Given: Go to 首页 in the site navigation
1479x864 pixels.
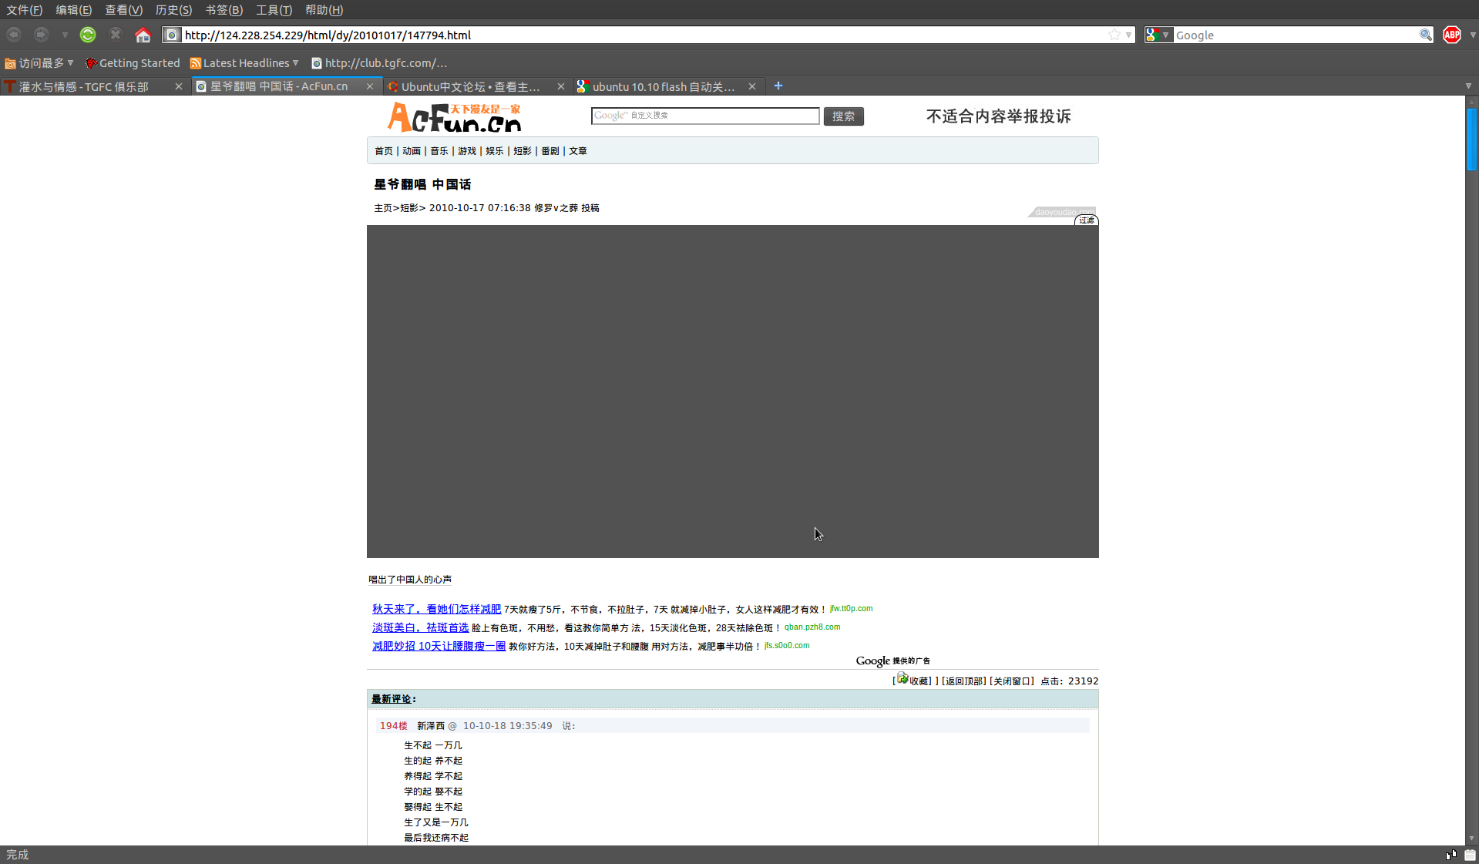Looking at the screenshot, I should [384, 151].
